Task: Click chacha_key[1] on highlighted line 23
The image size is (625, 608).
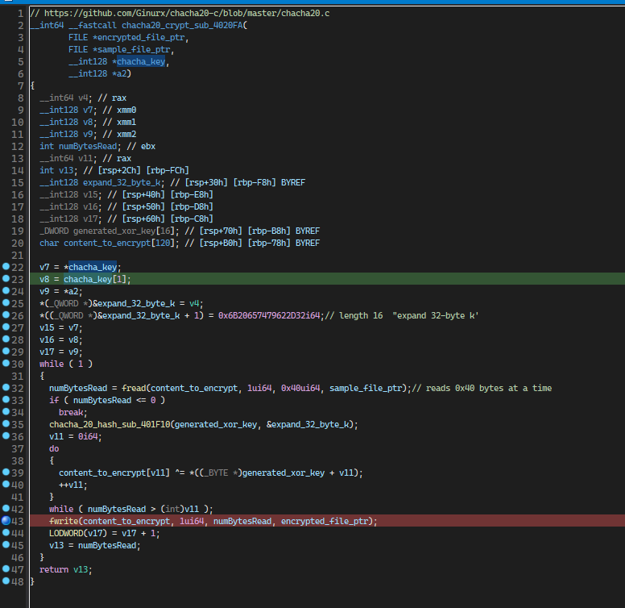Action: [x=95, y=279]
